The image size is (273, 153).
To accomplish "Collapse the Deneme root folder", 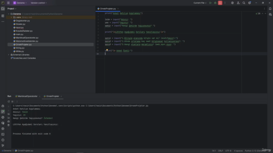I will point(9,14).
